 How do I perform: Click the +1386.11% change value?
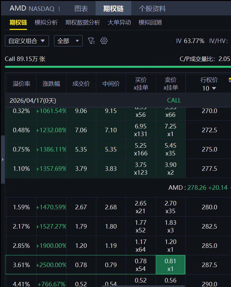point(51,149)
